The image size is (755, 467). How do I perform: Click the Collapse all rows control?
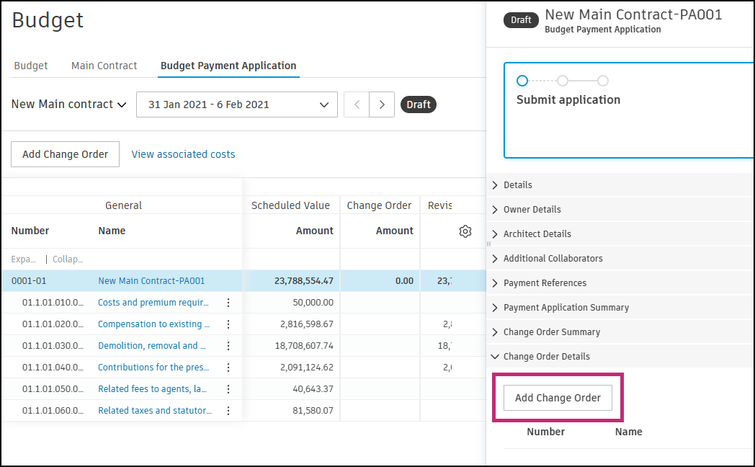[x=68, y=259]
